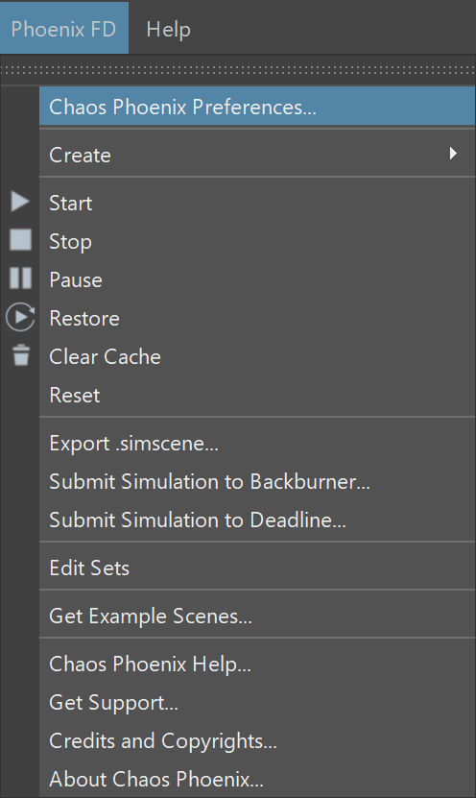Screen dimensions: 476x798
Task: Click the Stop simulation square icon
Action: coord(21,240)
